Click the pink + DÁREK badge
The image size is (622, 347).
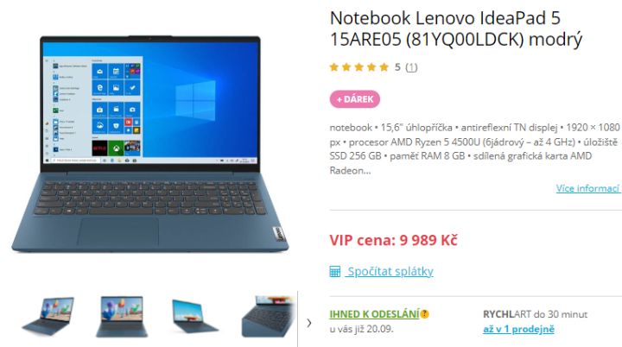click(355, 99)
